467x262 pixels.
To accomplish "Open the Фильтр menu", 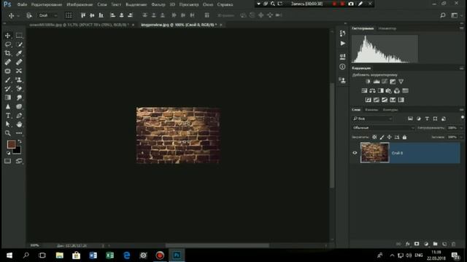I will [x=158, y=4].
